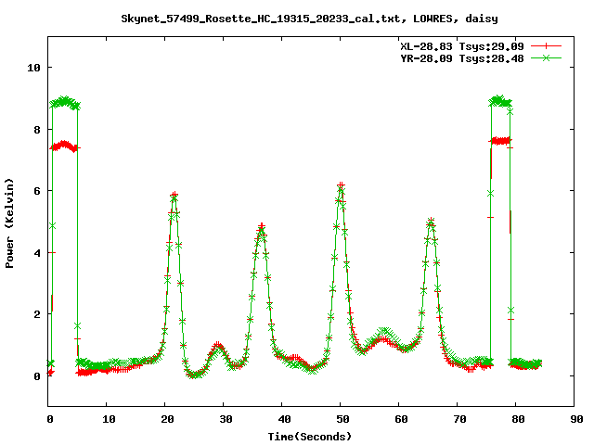Click the x-axis tick label 10
The height and width of the screenshot is (445, 594).
(x=109, y=419)
